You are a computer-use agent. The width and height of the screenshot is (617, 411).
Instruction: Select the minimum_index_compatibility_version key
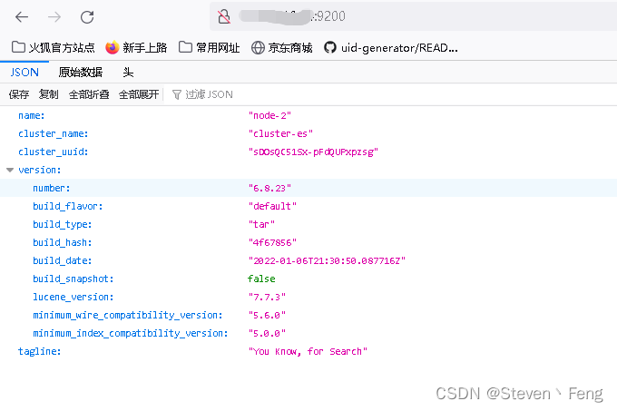tap(131, 333)
